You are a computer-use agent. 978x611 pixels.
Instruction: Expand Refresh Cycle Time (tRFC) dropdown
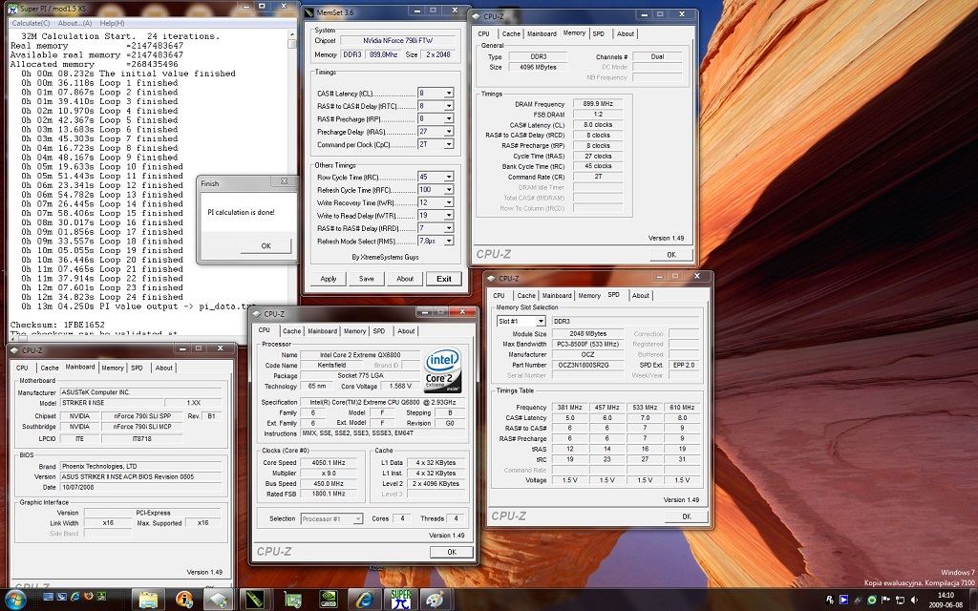tap(449, 190)
